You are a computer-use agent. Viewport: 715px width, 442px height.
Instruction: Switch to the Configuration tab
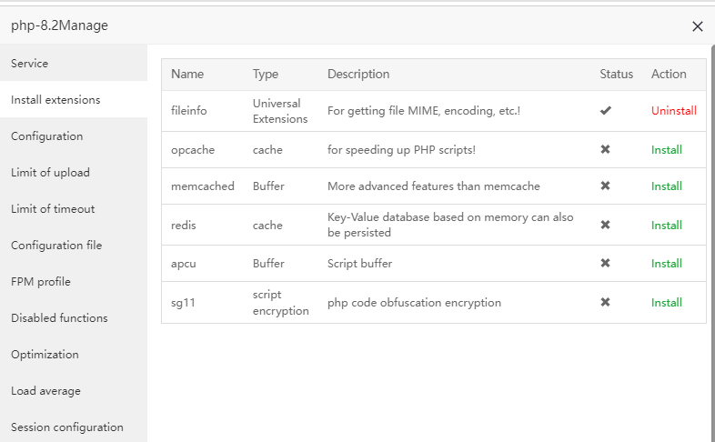tap(47, 136)
